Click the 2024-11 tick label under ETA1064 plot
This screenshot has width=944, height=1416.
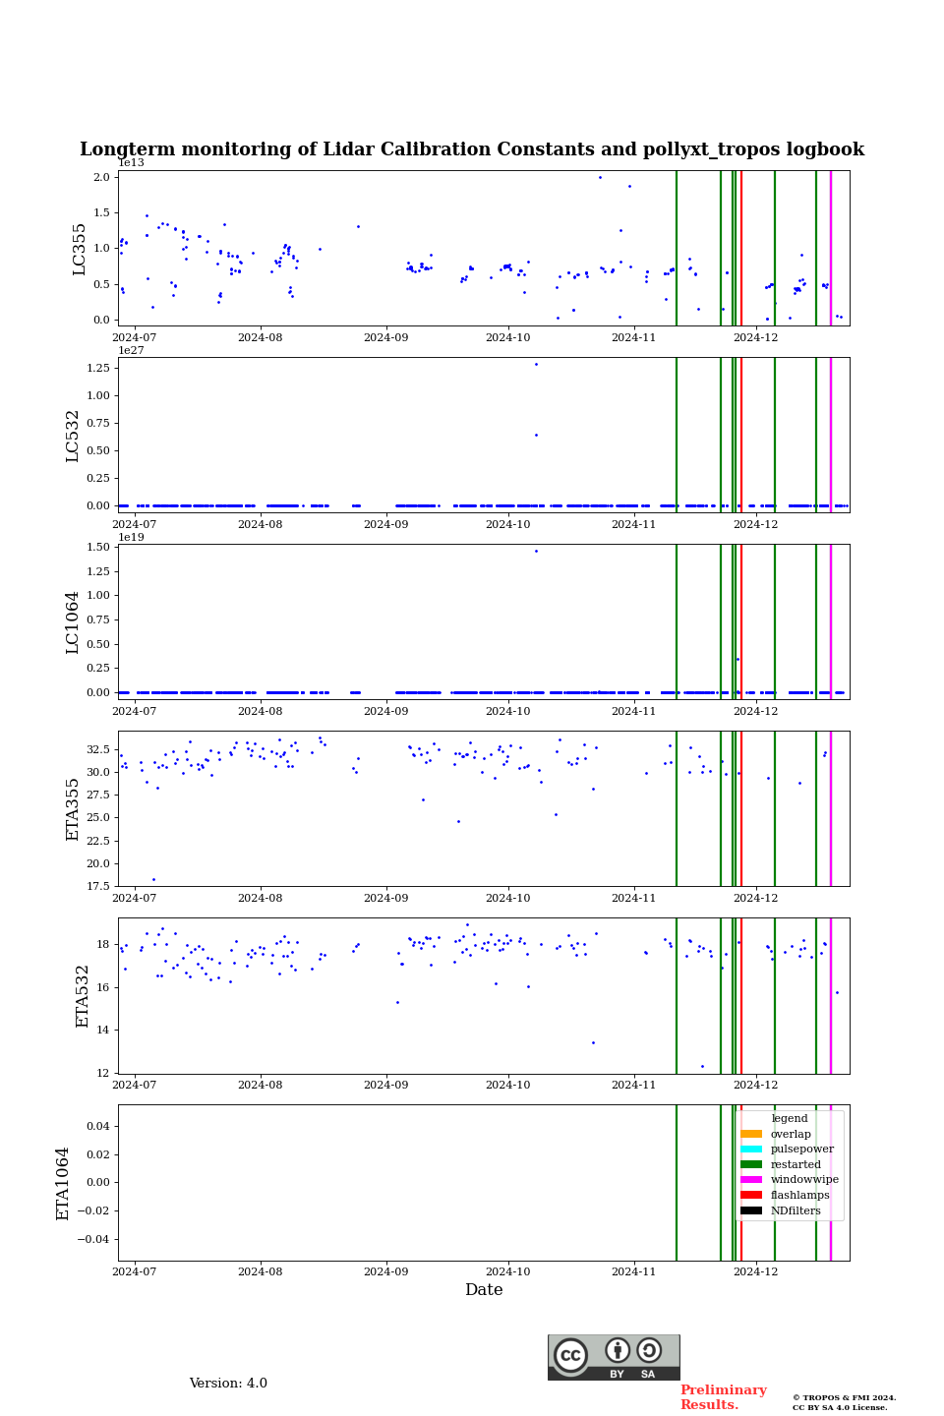(634, 1271)
